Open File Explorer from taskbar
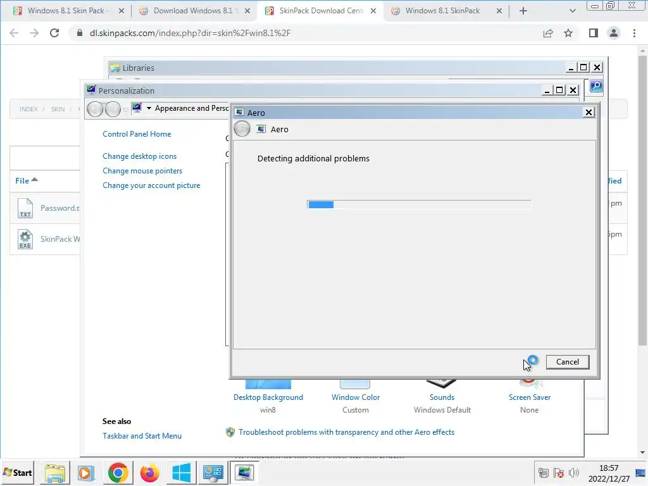Viewport: 648px width, 486px height. pyautogui.click(x=55, y=473)
